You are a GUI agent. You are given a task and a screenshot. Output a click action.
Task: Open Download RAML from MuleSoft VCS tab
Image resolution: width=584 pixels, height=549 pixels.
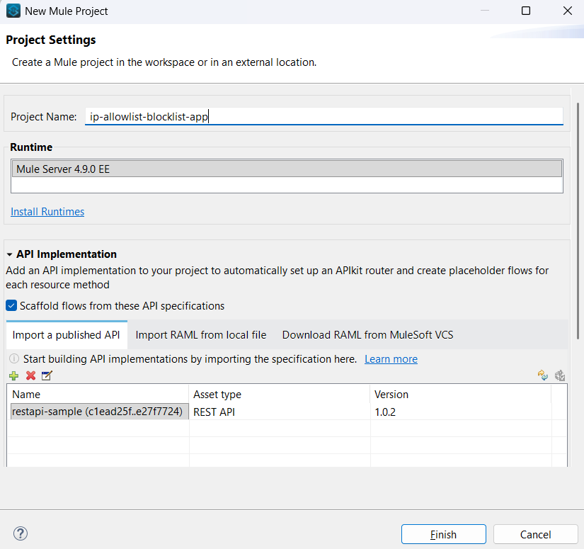[x=367, y=335]
